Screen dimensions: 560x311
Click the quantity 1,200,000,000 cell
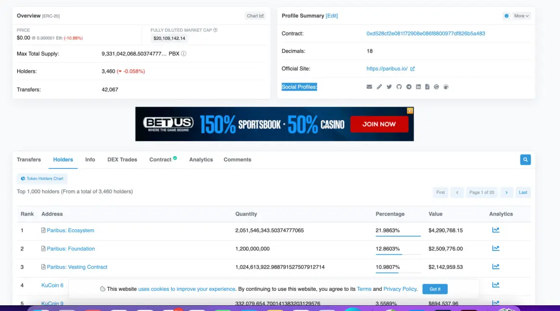[x=252, y=249]
